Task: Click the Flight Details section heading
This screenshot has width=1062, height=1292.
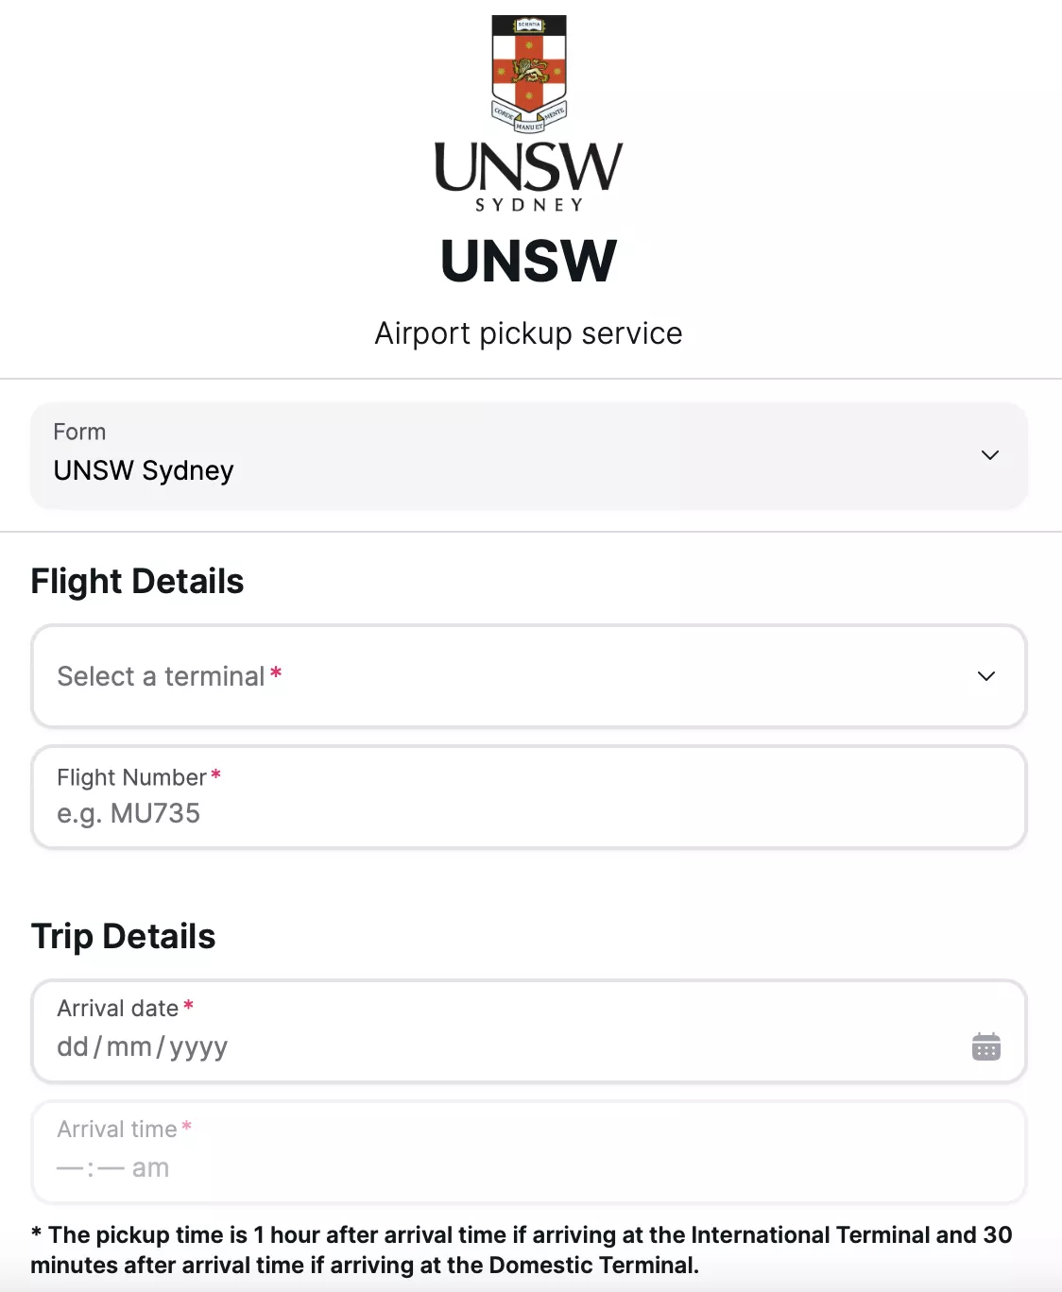Action: [x=137, y=581]
